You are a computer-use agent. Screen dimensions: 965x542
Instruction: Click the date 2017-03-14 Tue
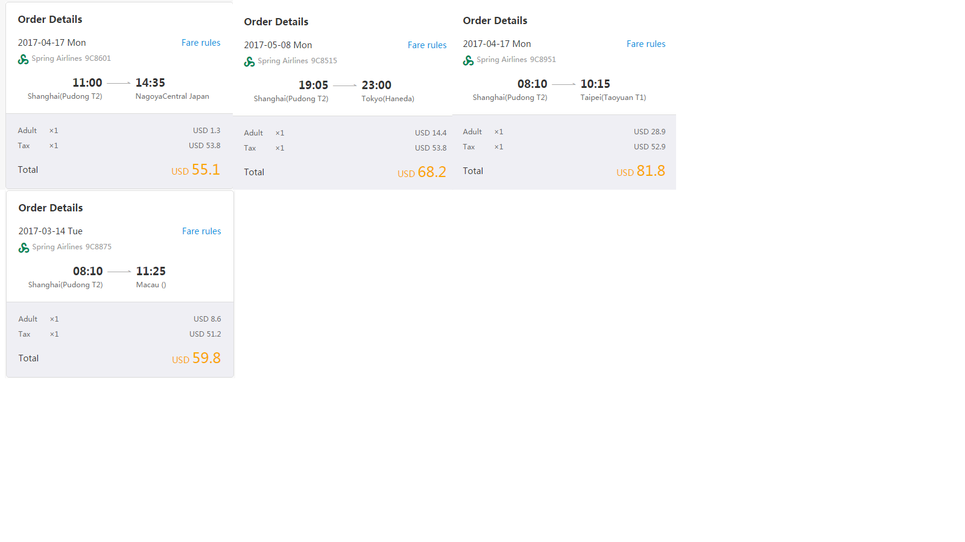click(x=51, y=231)
